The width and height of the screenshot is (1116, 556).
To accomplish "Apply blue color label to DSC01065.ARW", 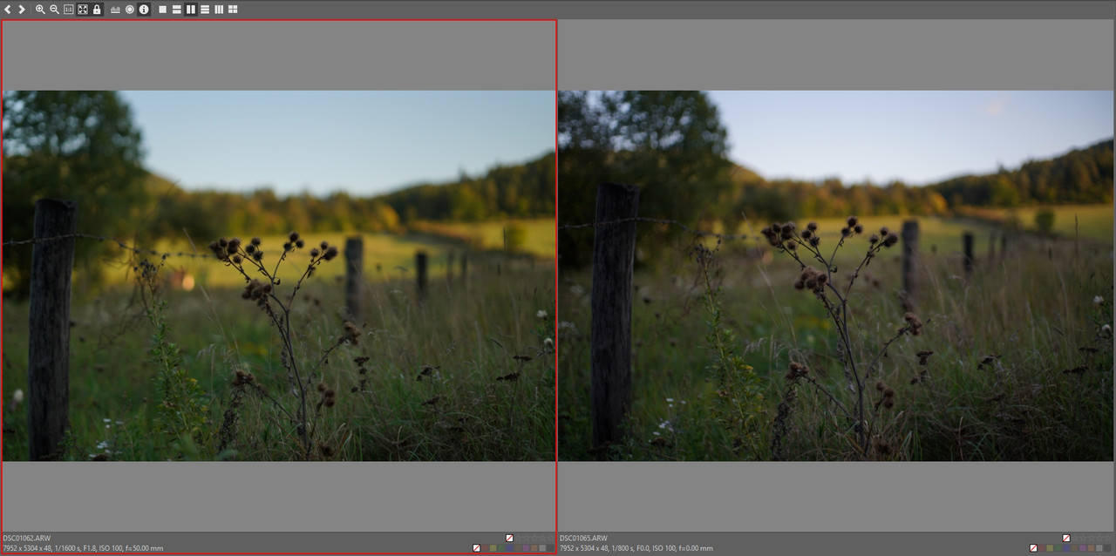I will (1066, 548).
